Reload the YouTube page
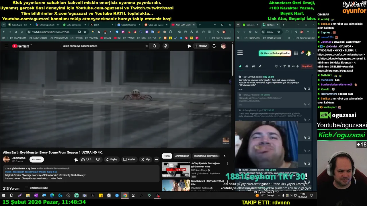Viewport: 367px width, 206px height. click(16, 32)
